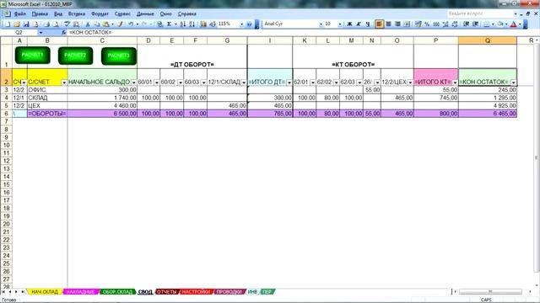This screenshot has height=303, width=540.
Task: Toggle Bold (Ж) formatting
Action: pyautogui.click(x=349, y=24)
